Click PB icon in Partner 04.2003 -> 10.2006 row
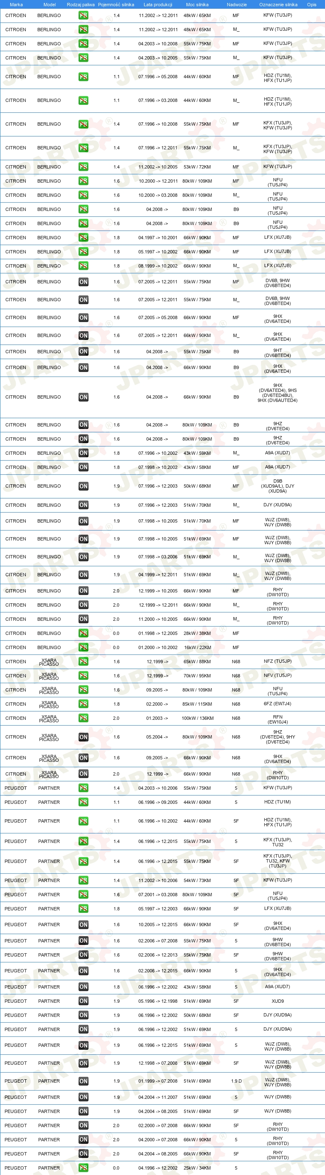Viewport: 325px width, 1175px height. point(84,788)
